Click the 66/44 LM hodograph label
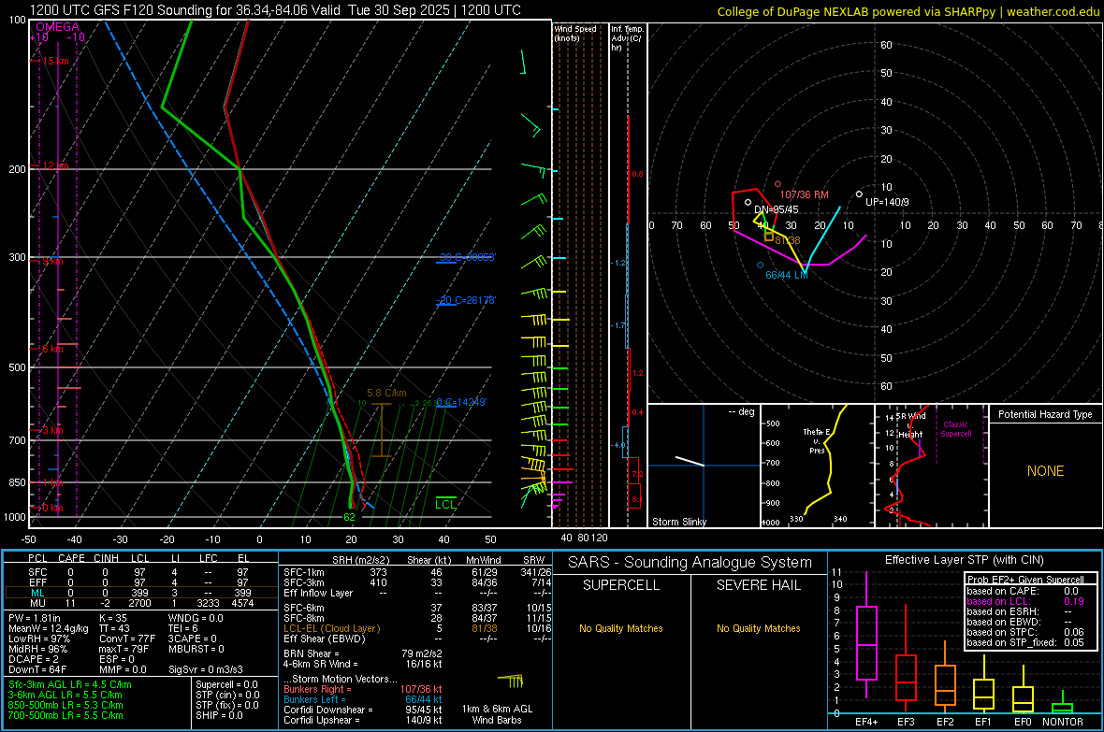 [x=787, y=275]
